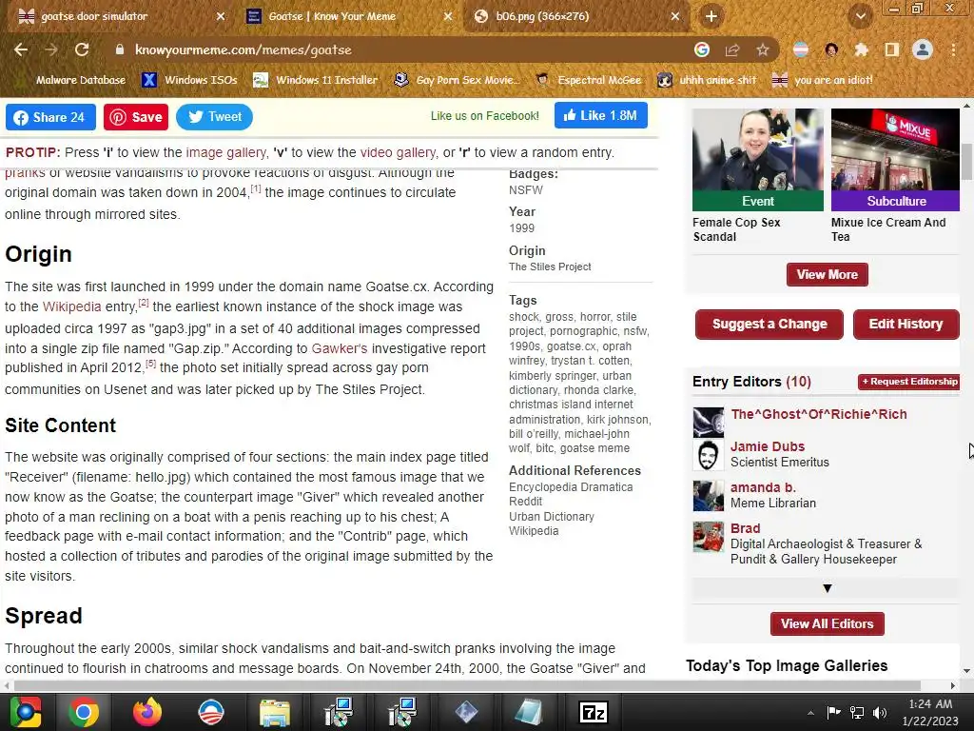Show hidden tray icons arrow
The height and width of the screenshot is (731, 974).
tap(810, 713)
